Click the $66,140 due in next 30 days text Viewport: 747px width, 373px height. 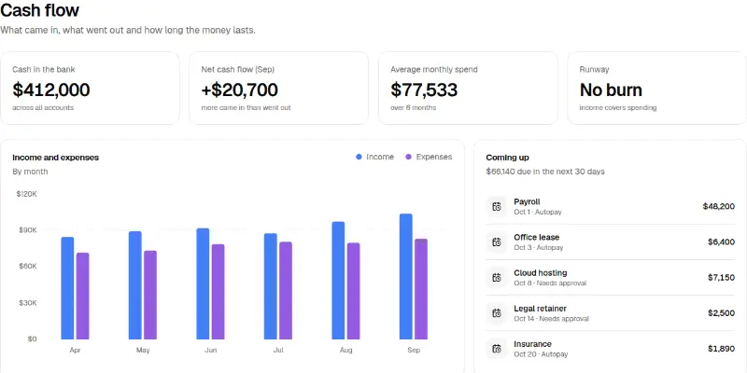(545, 172)
